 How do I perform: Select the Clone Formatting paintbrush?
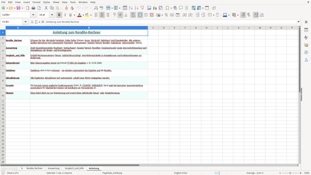click(x=66, y=8)
